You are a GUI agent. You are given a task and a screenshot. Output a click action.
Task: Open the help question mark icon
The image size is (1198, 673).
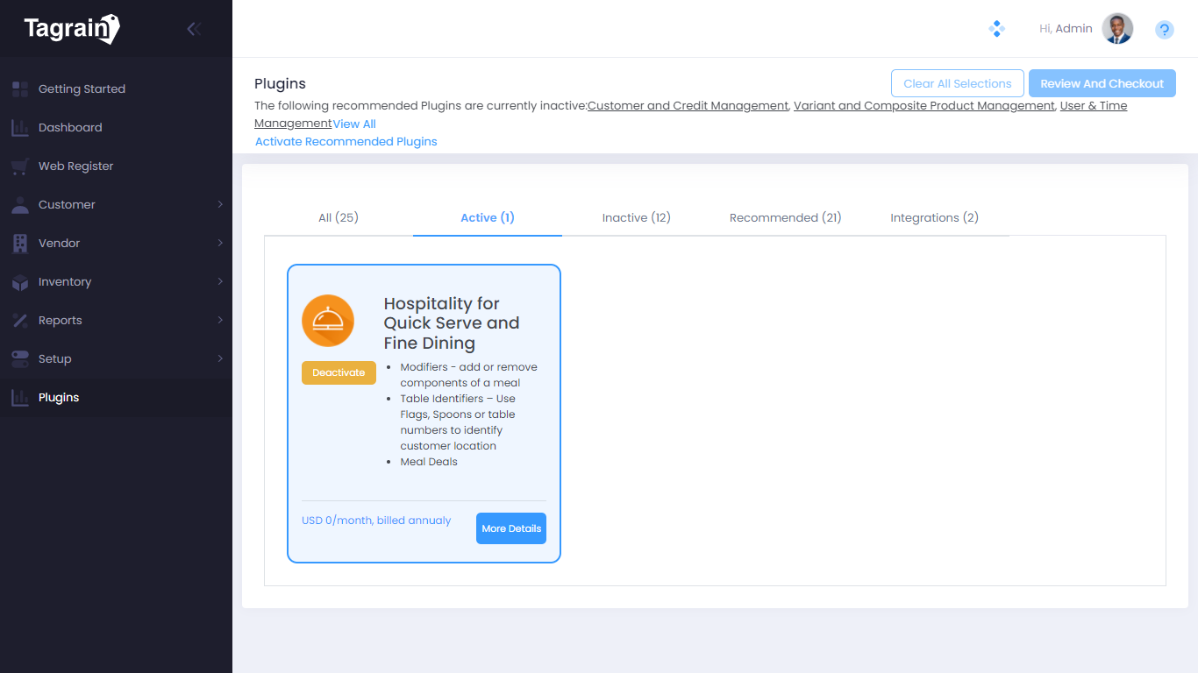(1164, 30)
